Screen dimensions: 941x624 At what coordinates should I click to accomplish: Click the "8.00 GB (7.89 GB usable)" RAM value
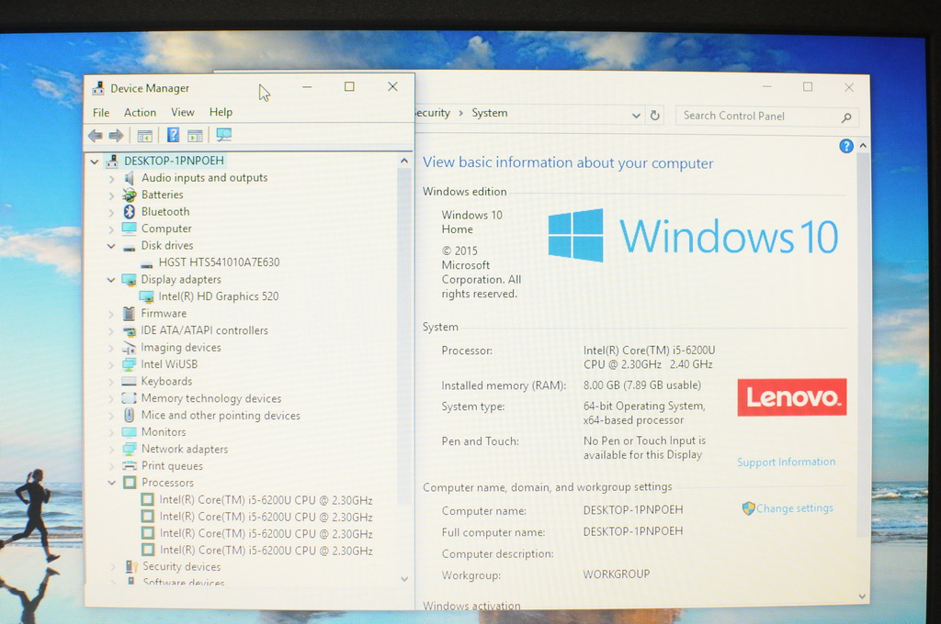click(x=642, y=384)
